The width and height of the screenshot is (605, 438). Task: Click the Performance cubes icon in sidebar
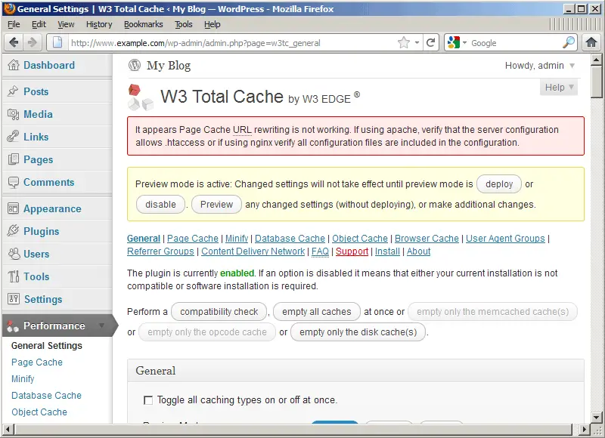(x=13, y=326)
